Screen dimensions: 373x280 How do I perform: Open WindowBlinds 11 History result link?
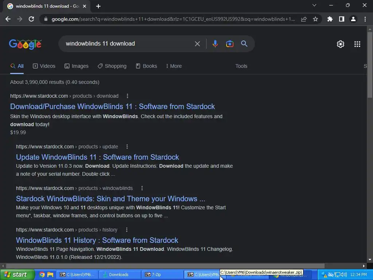(97, 240)
